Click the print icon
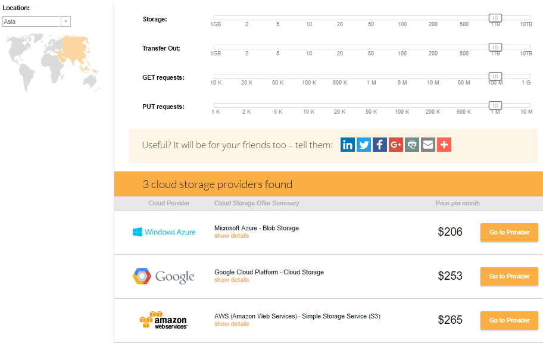543x344 pixels. (412, 145)
